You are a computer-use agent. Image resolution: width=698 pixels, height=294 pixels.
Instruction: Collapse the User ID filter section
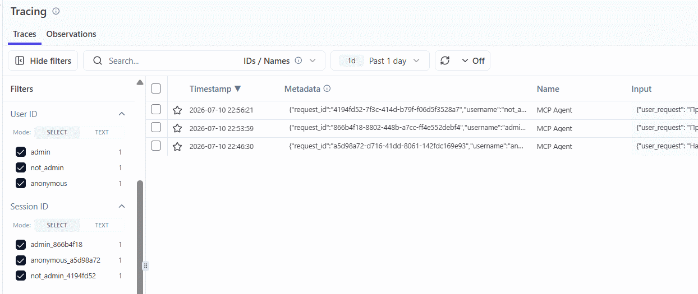pyautogui.click(x=122, y=114)
